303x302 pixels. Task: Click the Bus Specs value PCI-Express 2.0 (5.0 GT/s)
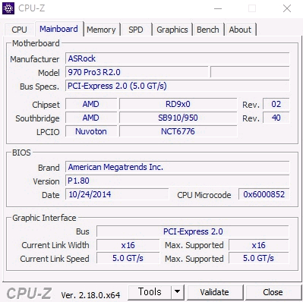[177, 86]
